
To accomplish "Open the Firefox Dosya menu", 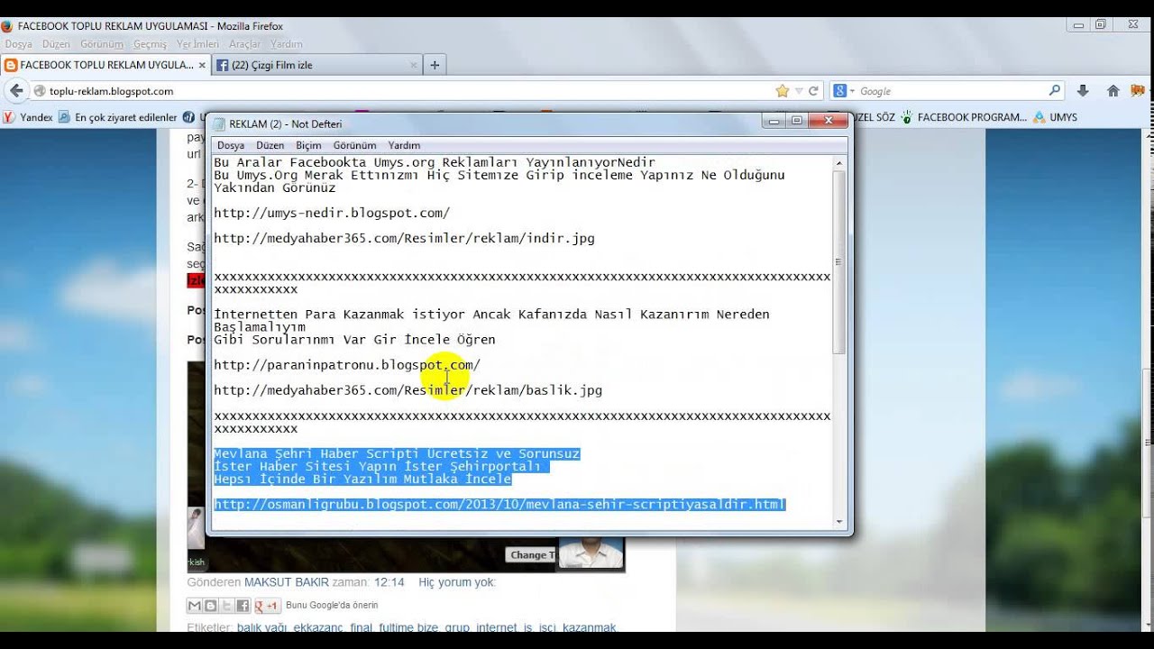I will [x=18, y=44].
